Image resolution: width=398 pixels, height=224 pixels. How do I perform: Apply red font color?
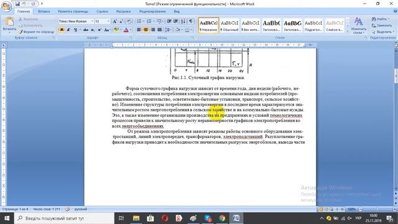[x=126, y=30]
